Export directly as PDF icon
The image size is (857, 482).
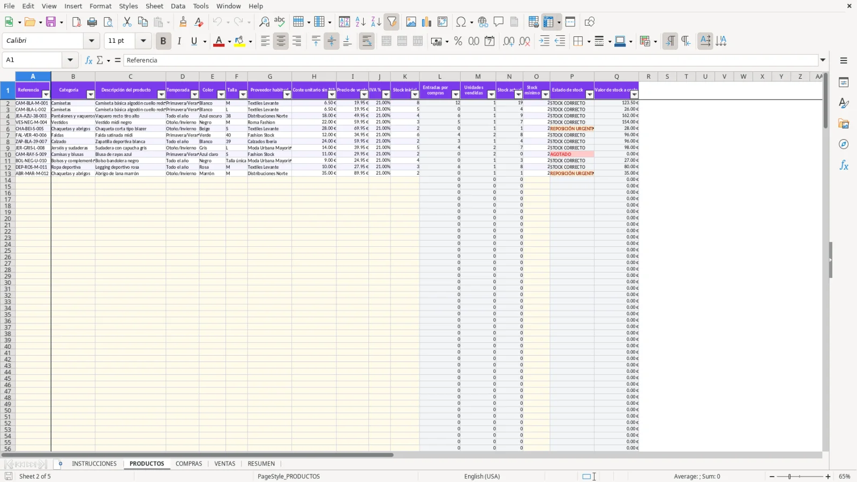tap(77, 22)
